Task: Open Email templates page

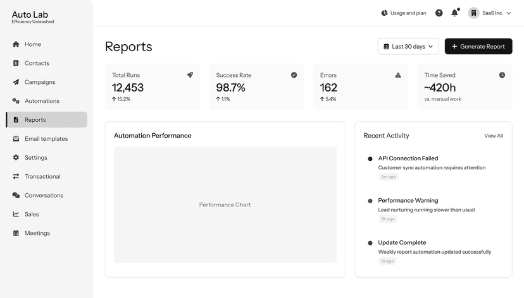Action: click(x=46, y=139)
